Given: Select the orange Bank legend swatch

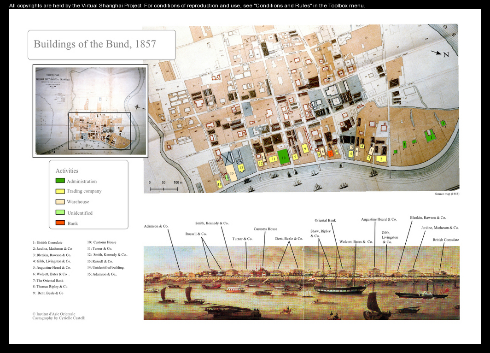Looking at the screenshot, I should [60, 223].
